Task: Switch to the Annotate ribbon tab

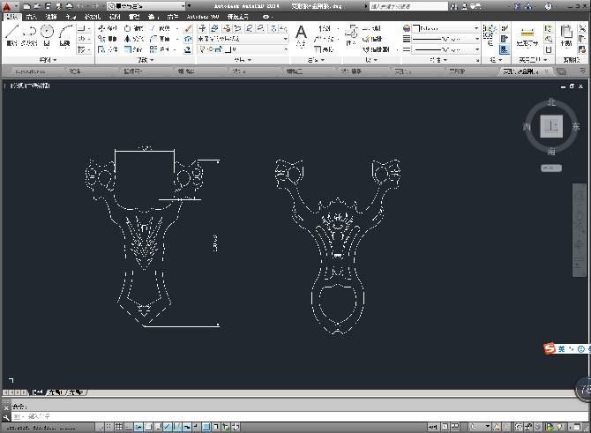Action: [x=51, y=17]
